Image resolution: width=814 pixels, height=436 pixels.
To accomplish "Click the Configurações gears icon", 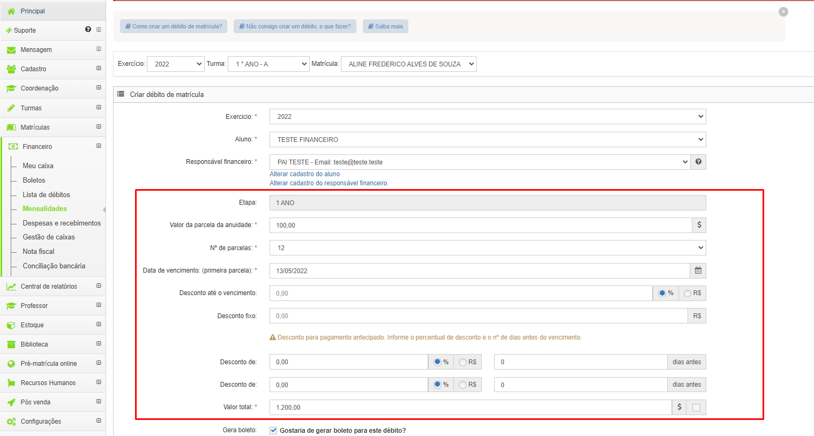I will pos(11,422).
